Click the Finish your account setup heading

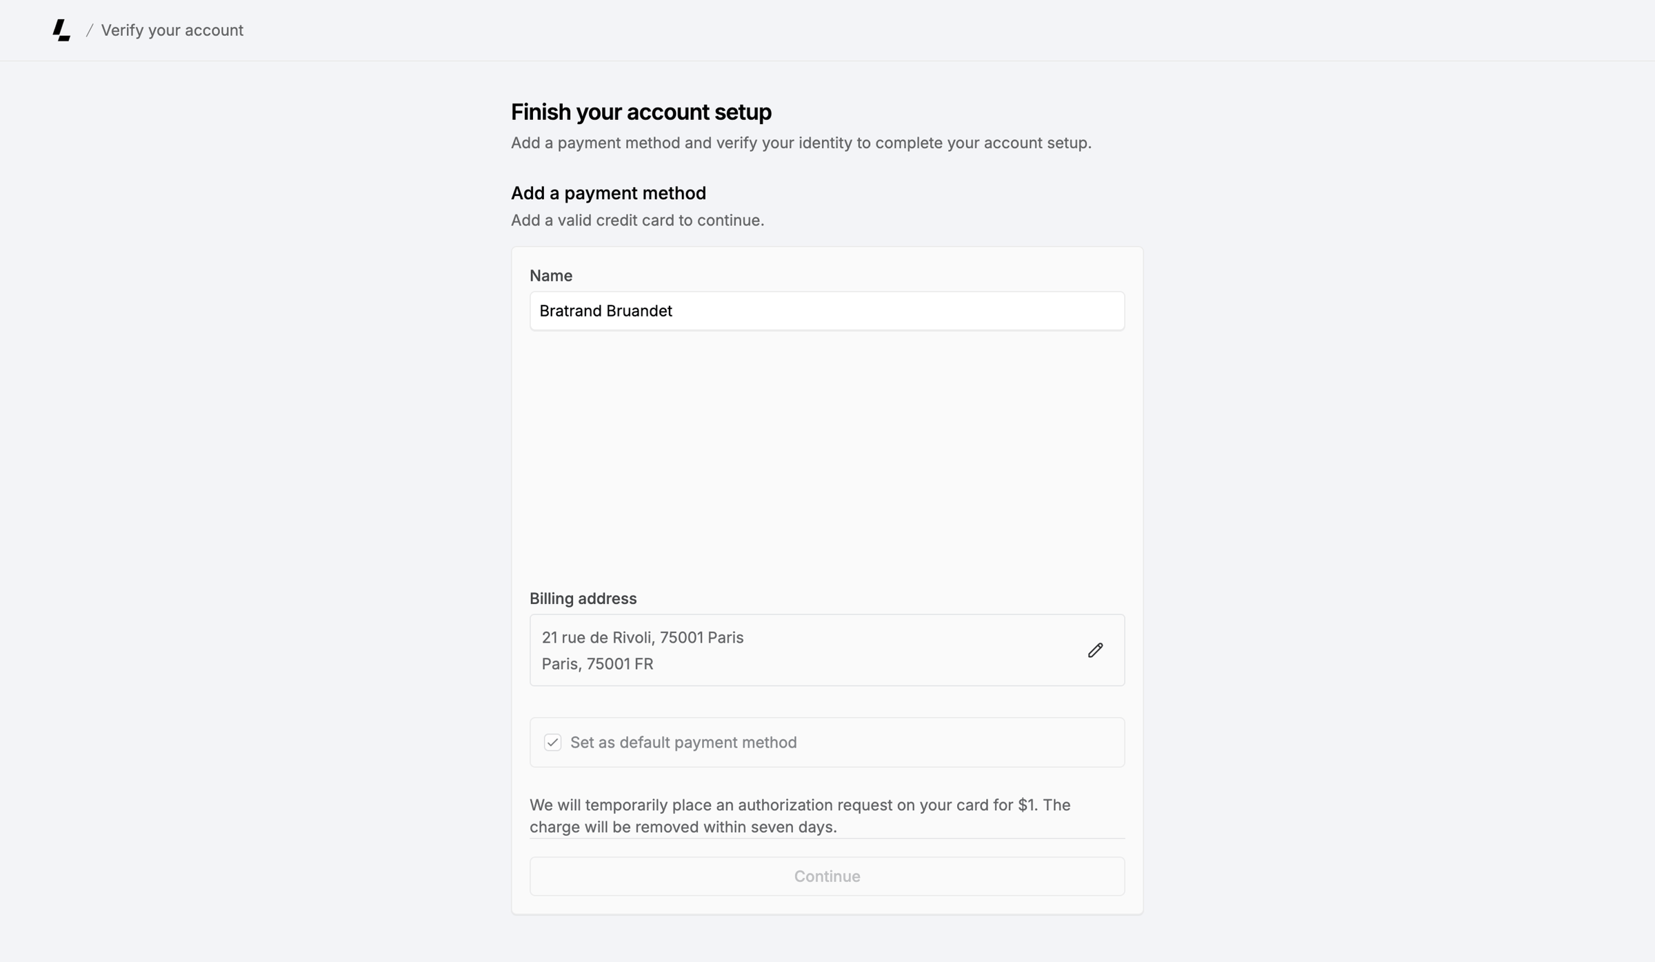pos(641,112)
